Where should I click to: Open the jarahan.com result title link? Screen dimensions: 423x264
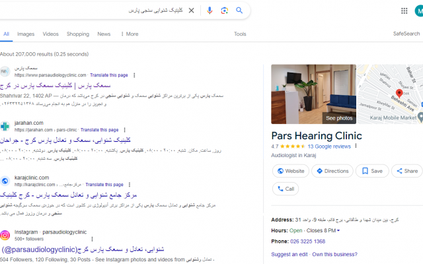click(x=65, y=141)
